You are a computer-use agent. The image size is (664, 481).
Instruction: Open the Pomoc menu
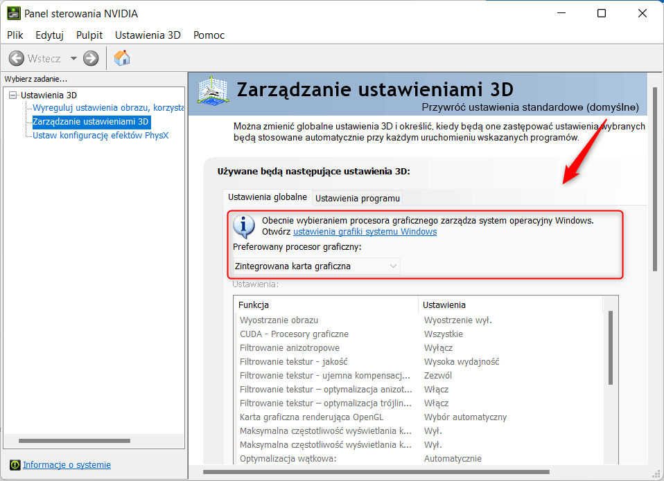(x=209, y=35)
